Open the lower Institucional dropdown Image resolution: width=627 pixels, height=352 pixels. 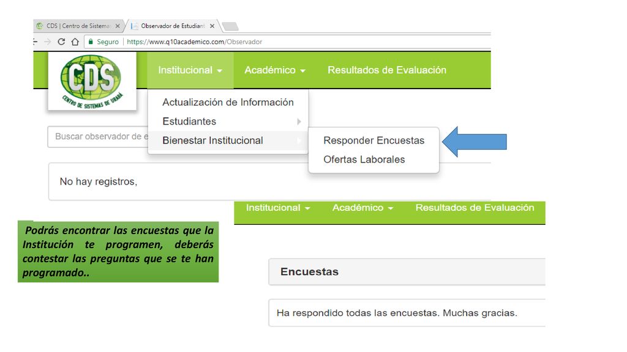pyautogui.click(x=278, y=208)
